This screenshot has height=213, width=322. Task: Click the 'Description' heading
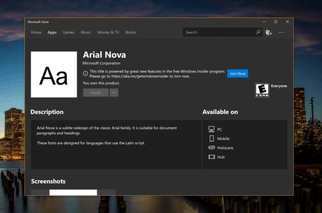pos(47,112)
